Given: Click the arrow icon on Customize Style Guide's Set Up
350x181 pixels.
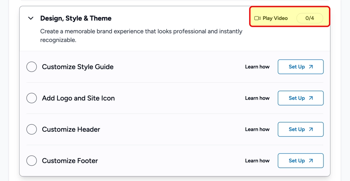Looking at the screenshot, I should point(311,67).
